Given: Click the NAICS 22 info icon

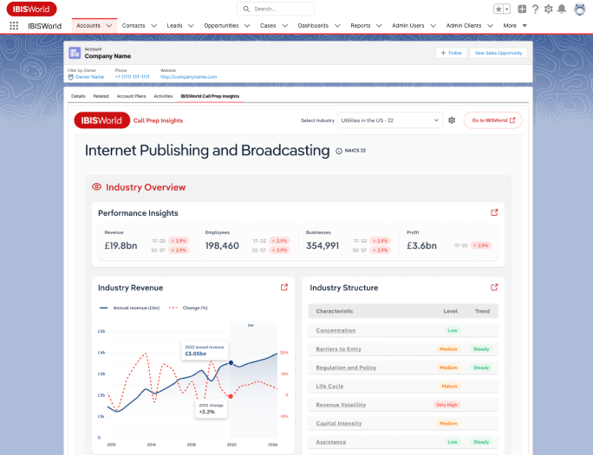Looking at the screenshot, I should pyautogui.click(x=338, y=151).
